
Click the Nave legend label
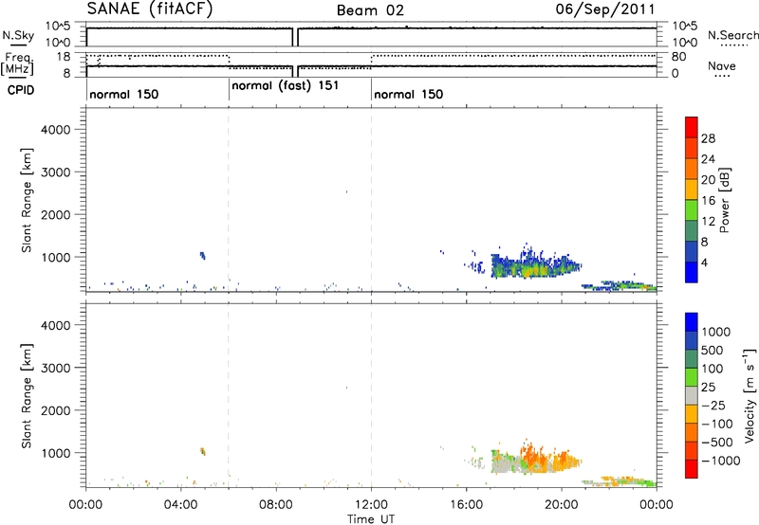click(x=722, y=66)
